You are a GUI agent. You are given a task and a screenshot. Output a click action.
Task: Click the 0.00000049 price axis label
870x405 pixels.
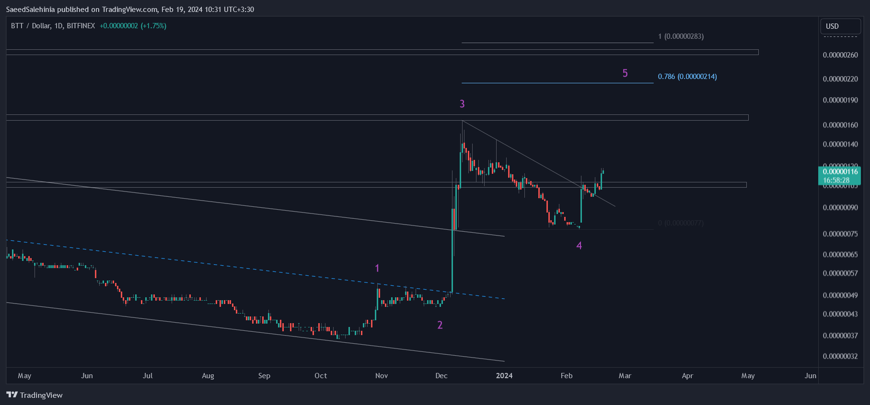[840, 295]
